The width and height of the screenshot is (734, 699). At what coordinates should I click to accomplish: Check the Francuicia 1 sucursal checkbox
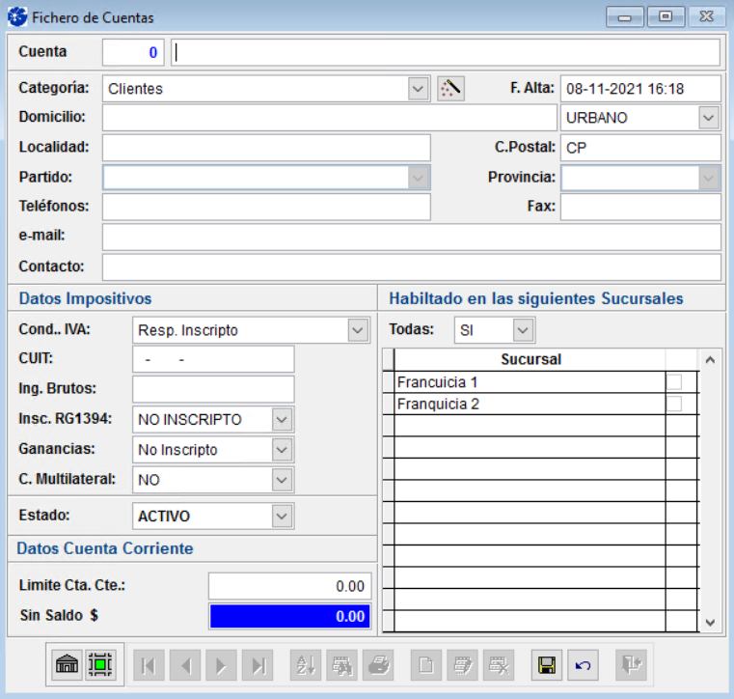(x=674, y=382)
